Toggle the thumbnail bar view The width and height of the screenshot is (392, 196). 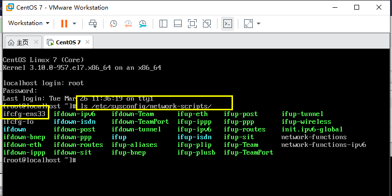pos(178,24)
